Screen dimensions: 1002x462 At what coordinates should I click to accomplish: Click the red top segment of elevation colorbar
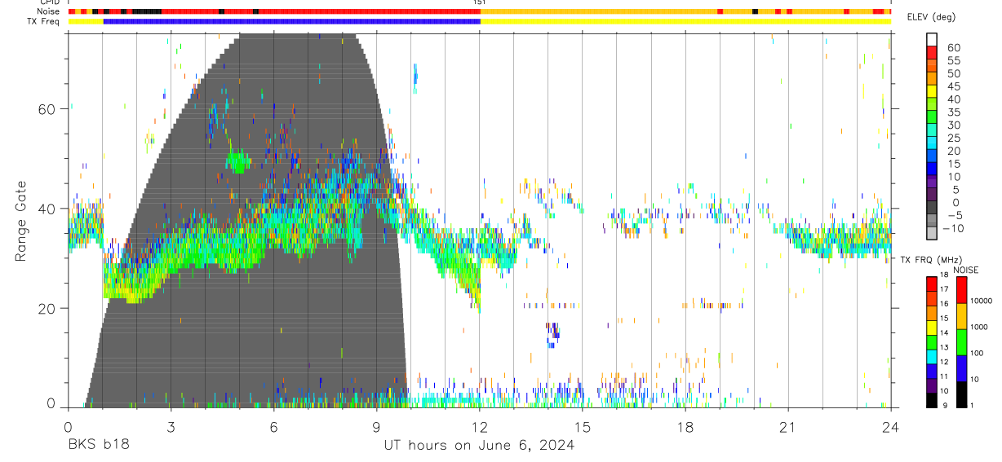tap(932, 52)
